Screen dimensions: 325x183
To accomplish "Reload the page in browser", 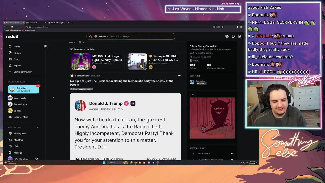I will 12,27.
